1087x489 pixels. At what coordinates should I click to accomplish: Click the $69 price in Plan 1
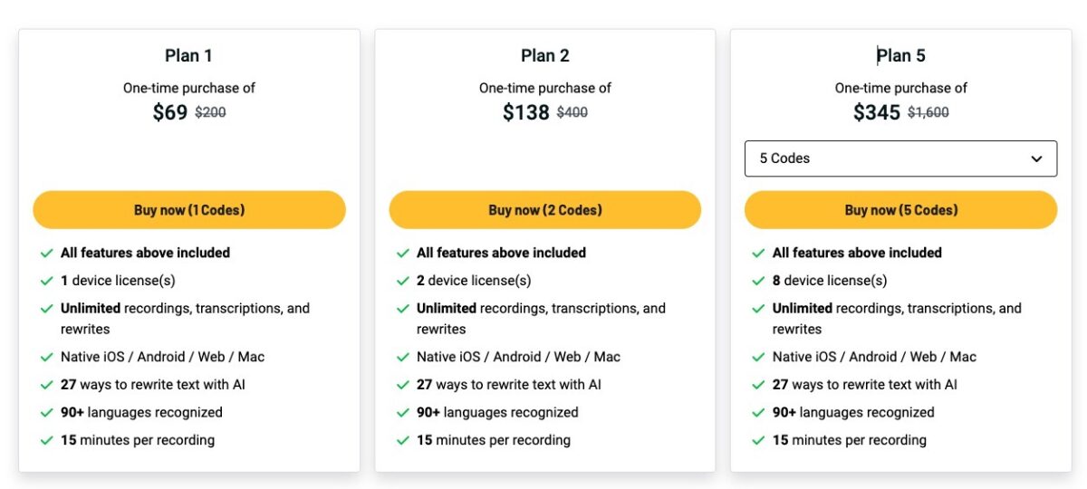pyautogui.click(x=170, y=112)
